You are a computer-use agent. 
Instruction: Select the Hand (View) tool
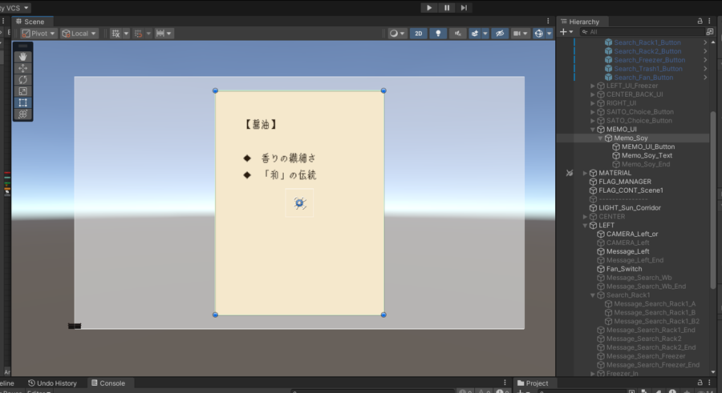(22, 57)
